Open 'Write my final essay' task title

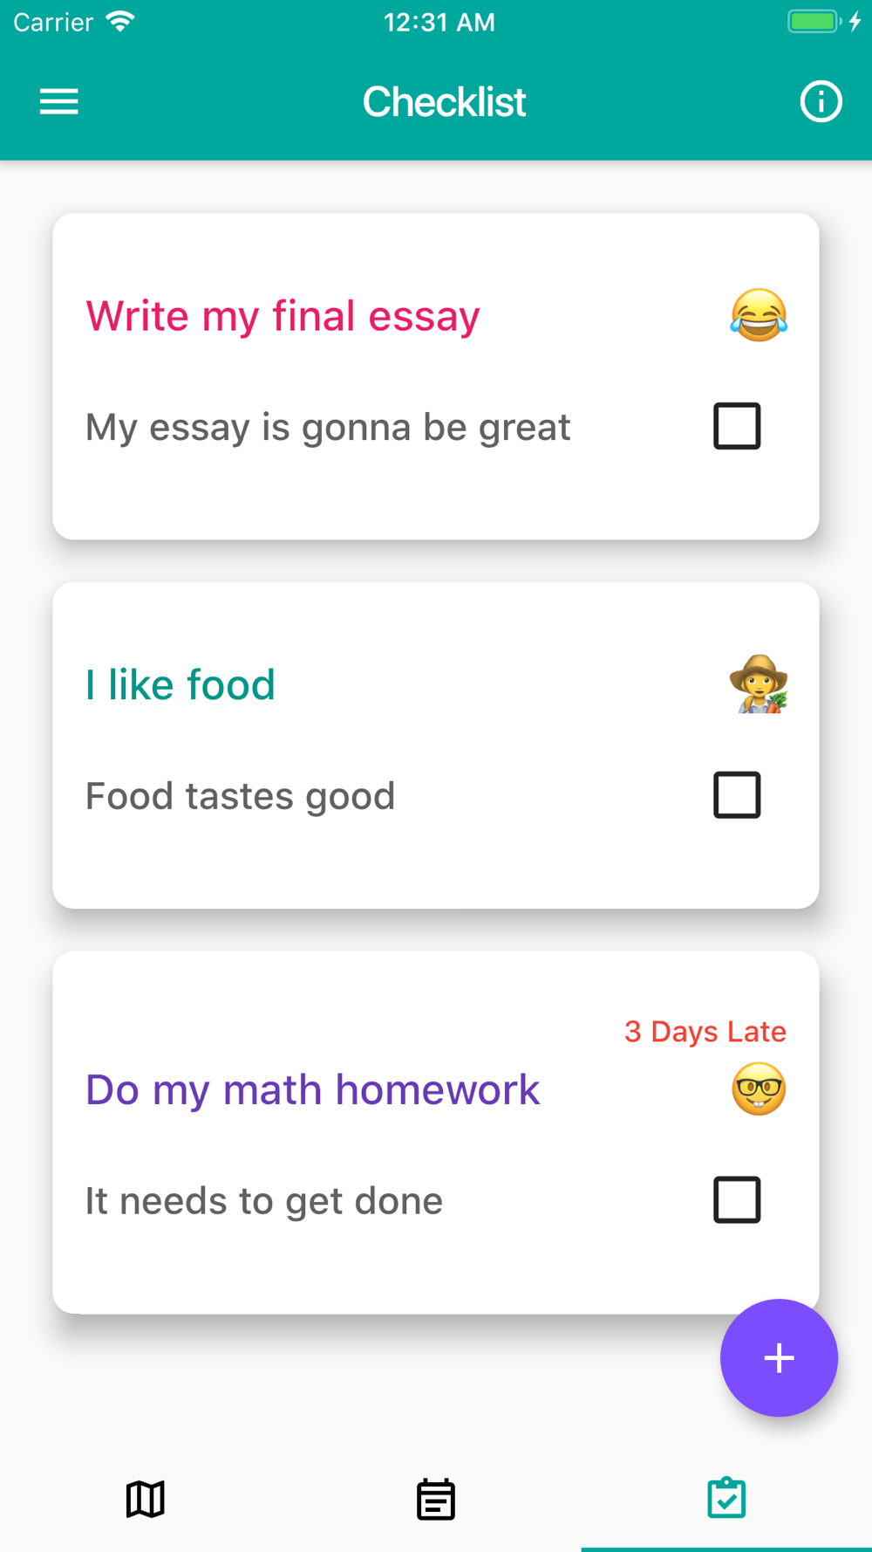[283, 316]
